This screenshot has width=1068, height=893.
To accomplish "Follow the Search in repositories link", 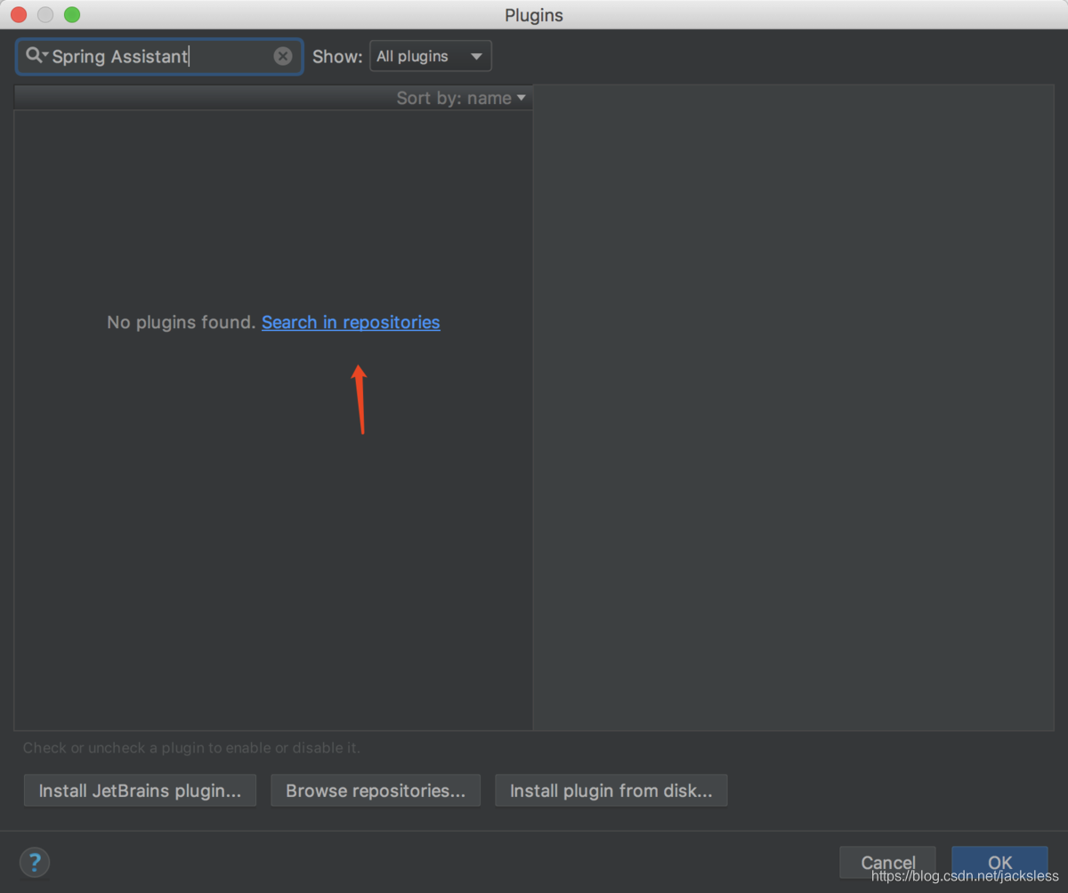I will pyautogui.click(x=351, y=323).
